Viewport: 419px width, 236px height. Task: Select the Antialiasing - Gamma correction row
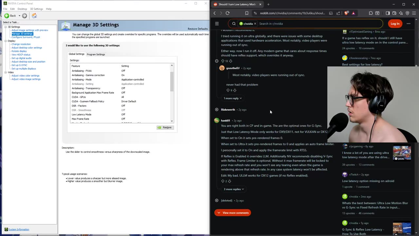click(x=120, y=75)
